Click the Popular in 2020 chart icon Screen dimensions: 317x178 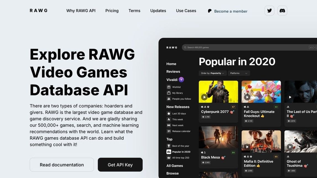pyautogui.click(x=169, y=152)
